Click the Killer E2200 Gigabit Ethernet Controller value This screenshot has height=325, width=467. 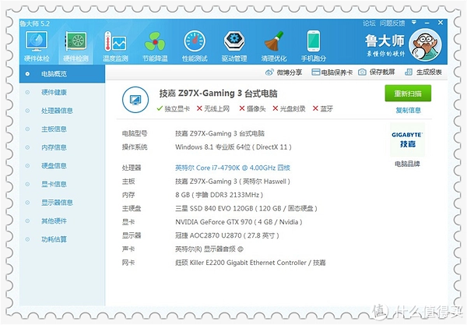[x=250, y=263]
